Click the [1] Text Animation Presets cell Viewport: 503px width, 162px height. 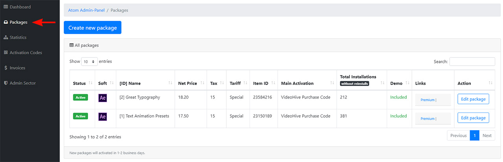tap(144, 116)
